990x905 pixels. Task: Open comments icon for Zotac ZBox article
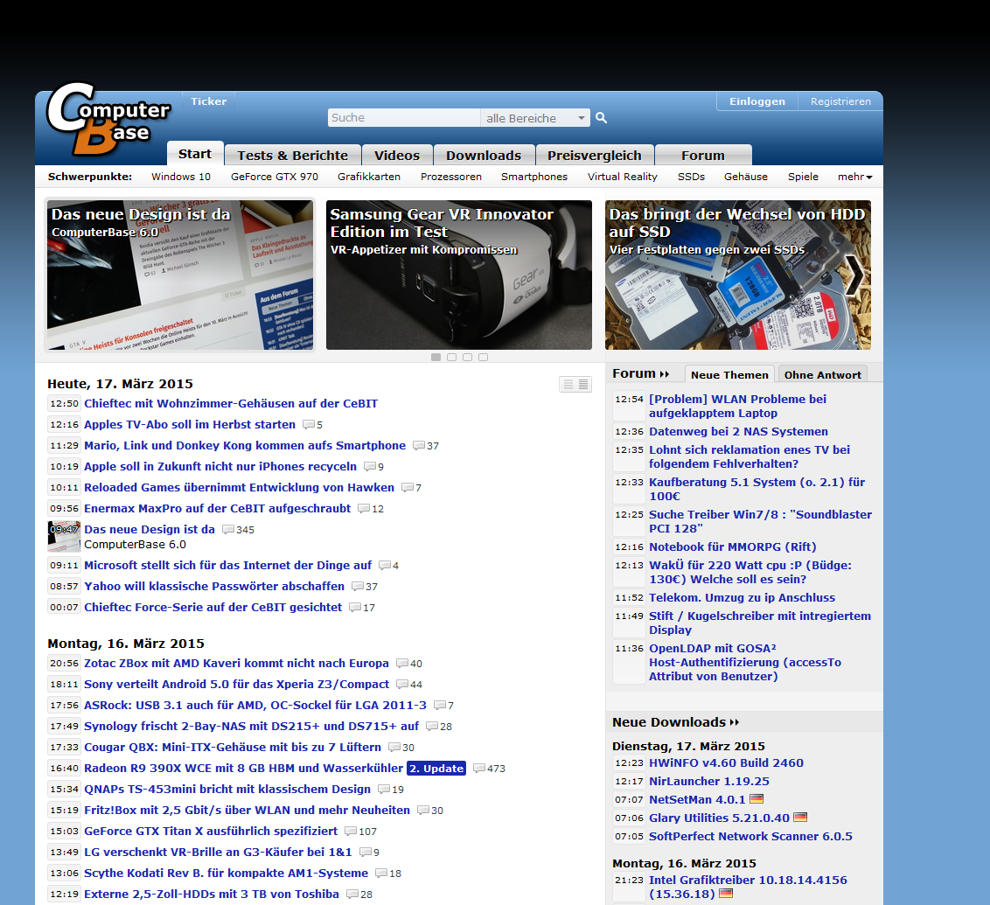[x=402, y=664]
